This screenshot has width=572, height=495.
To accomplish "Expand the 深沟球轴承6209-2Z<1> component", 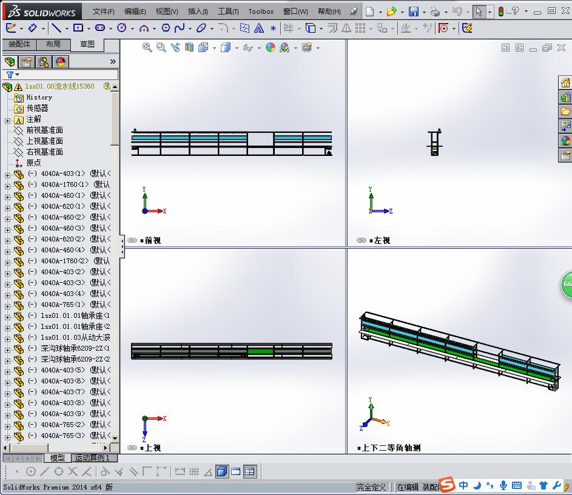I will point(7,350).
